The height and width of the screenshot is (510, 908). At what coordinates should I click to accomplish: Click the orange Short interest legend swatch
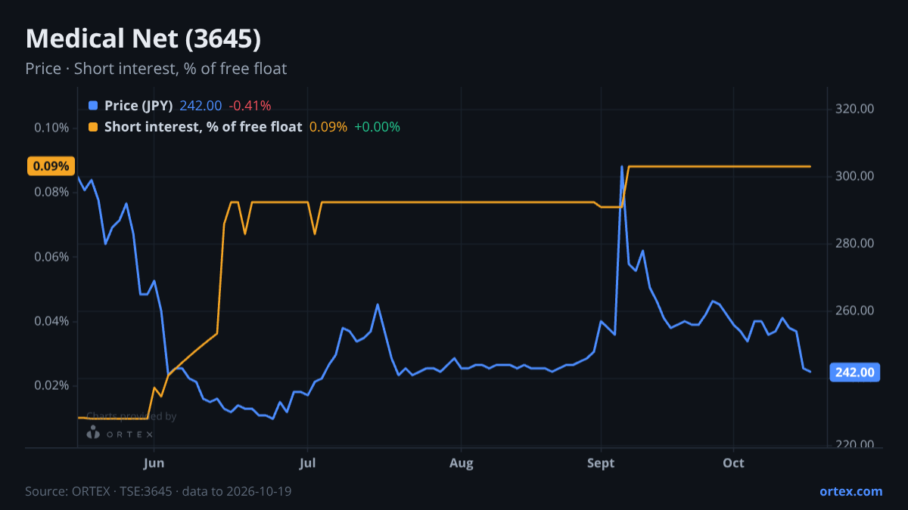pos(93,127)
